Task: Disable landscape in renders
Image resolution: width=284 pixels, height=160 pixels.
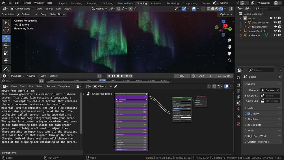Action: click(280, 35)
